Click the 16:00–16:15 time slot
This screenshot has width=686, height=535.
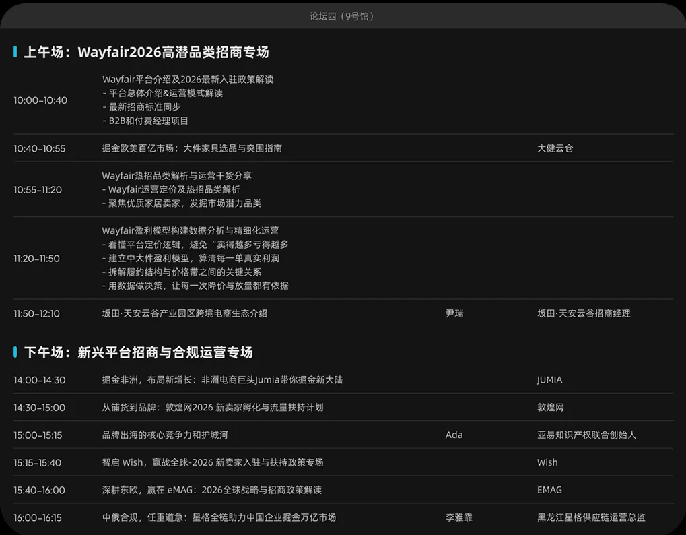tap(38, 518)
